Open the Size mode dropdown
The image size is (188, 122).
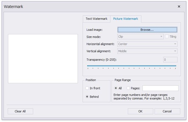tap(141, 37)
